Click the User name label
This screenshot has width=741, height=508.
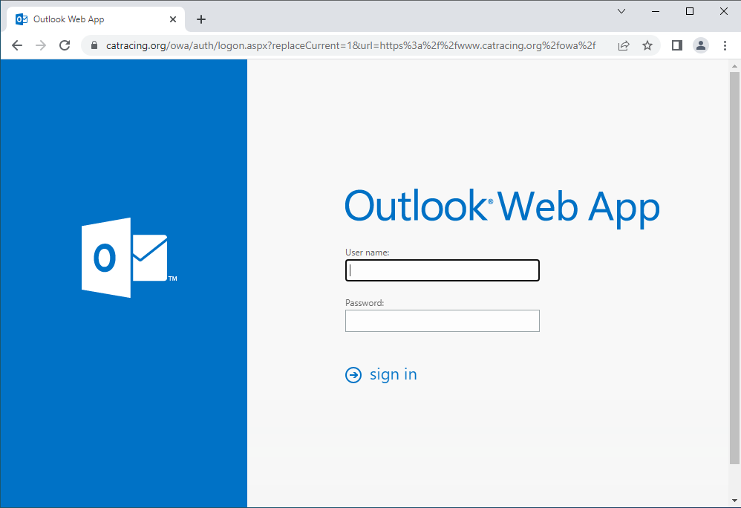368,253
